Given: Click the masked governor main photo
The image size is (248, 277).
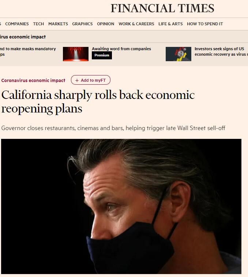Looking at the screenshot, I should (x=121, y=206).
